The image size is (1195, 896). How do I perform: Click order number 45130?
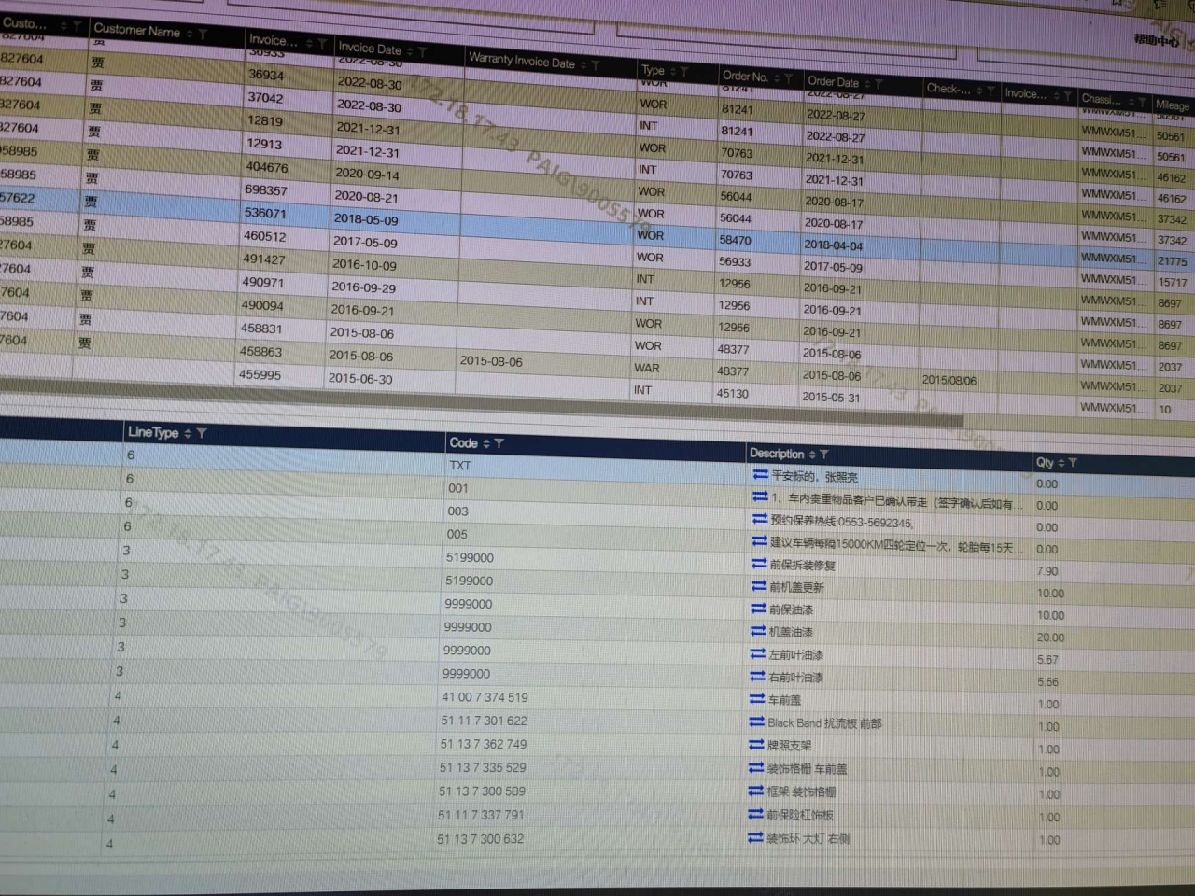733,393
